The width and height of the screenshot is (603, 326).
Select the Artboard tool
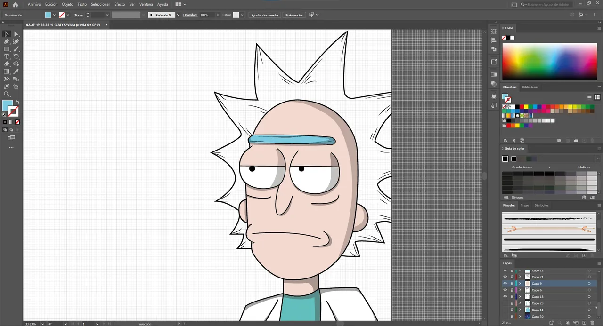click(x=16, y=87)
